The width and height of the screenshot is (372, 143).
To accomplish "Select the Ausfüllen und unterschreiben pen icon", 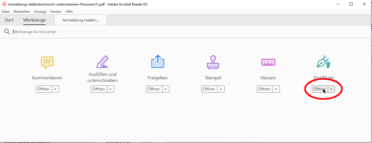I will [102, 62].
